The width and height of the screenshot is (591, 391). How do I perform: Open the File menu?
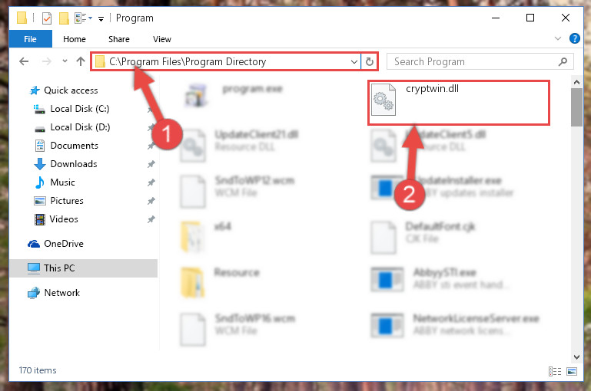pyautogui.click(x=30, y=39)
